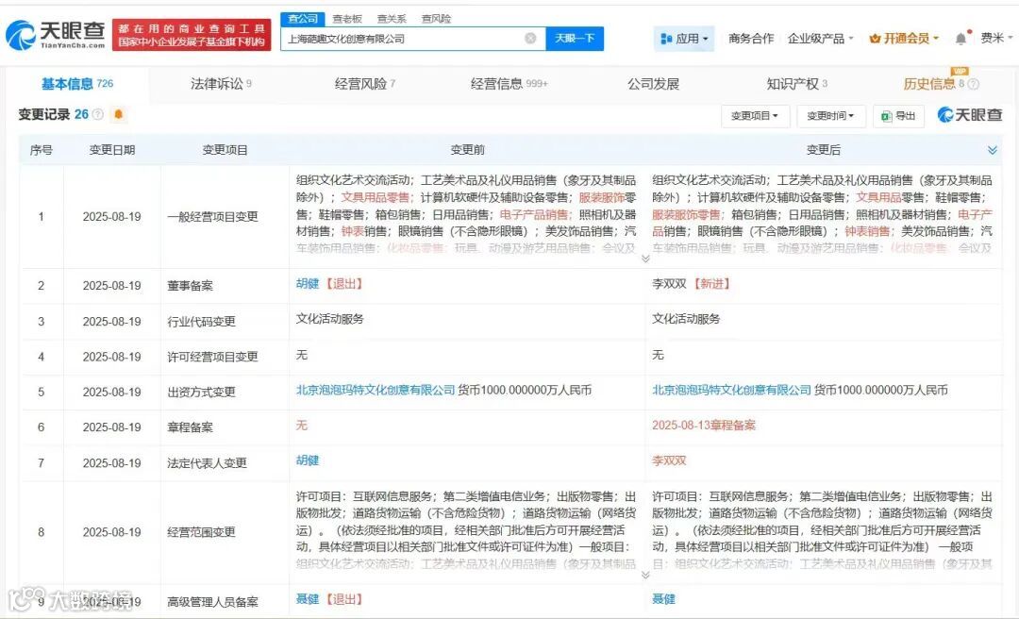This screenshot has width=1019, height=619.
Task: Clear the search box with the X icon
Action: pyautogui.click(x=530, y=39)
